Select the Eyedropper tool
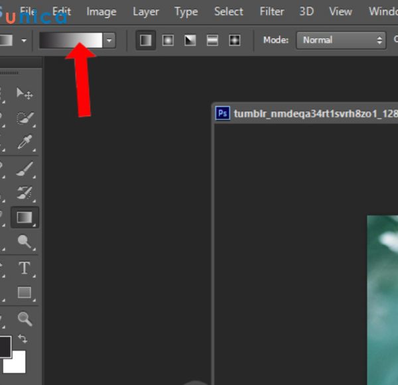398x385 pixels. point(25,142)
